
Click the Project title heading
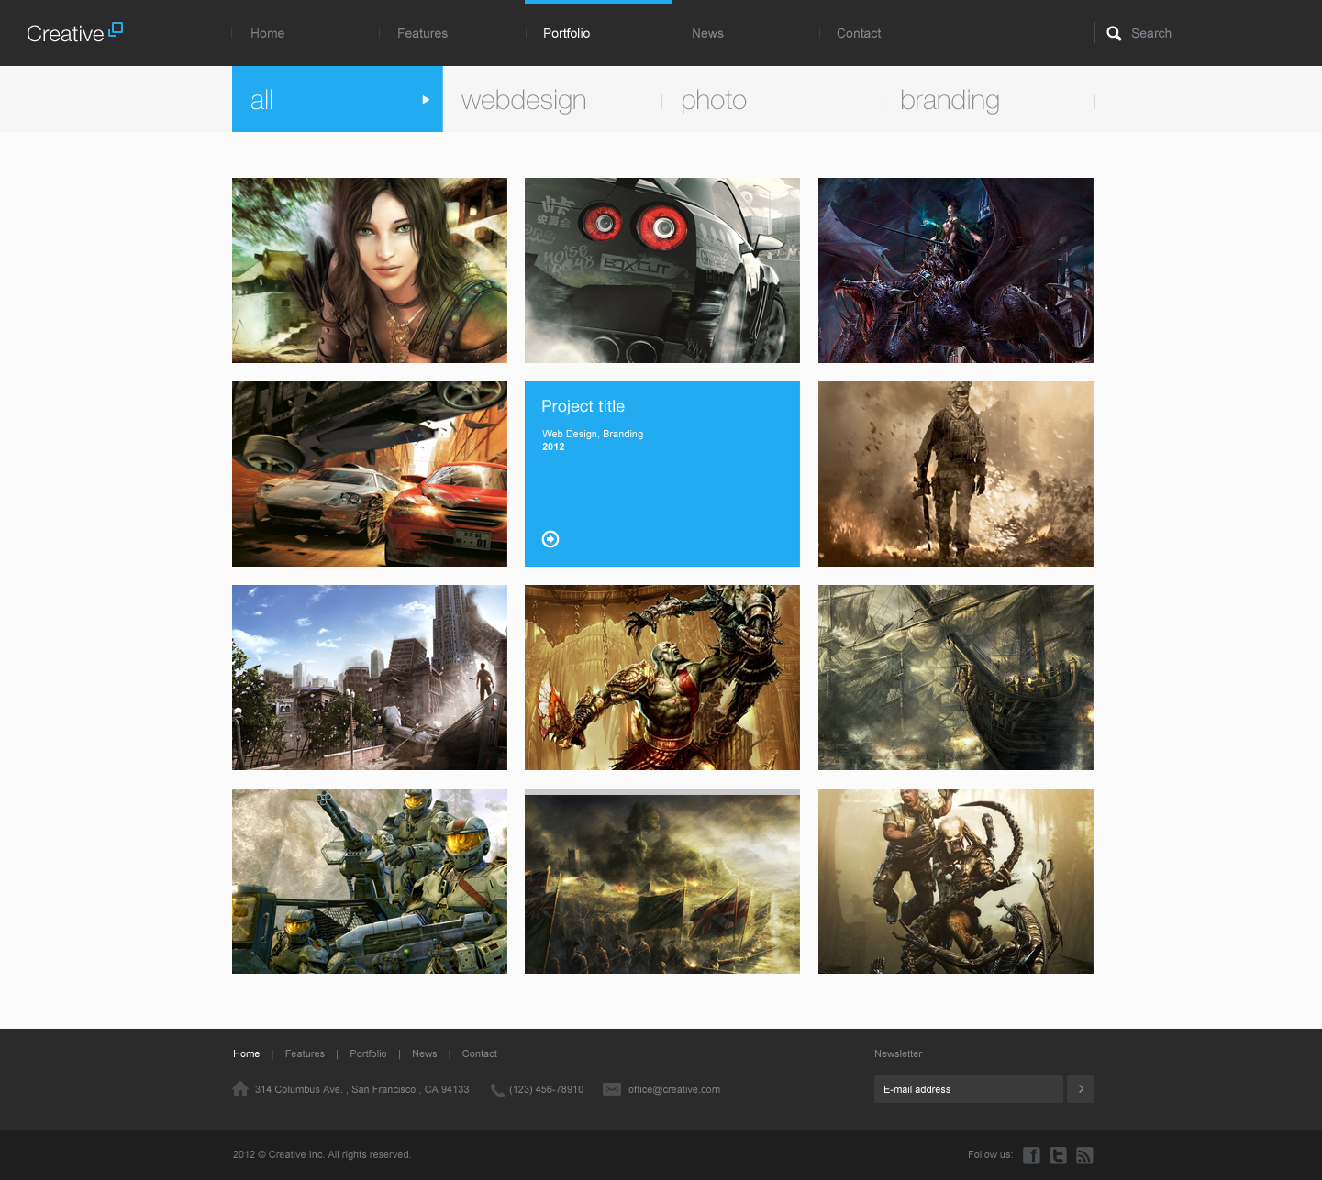[583, 406]
